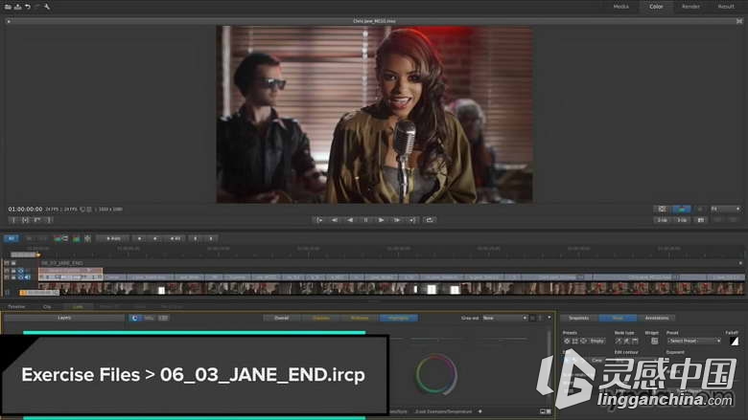Open the viewer zoom Fit dropdown
This screenshot has width=748, height=420.
pos(725,209)
